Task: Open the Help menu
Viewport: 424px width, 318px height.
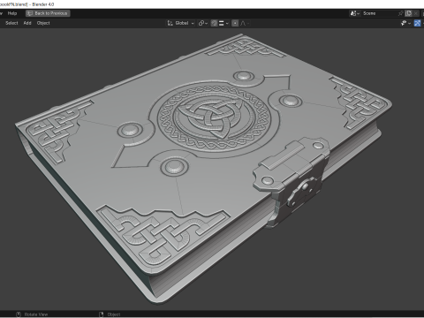Action: point(12,13)
